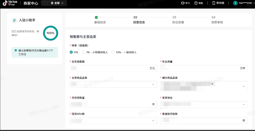
Task: Click the 入驻小助手 wand icon
Action: tap(14, 20)
